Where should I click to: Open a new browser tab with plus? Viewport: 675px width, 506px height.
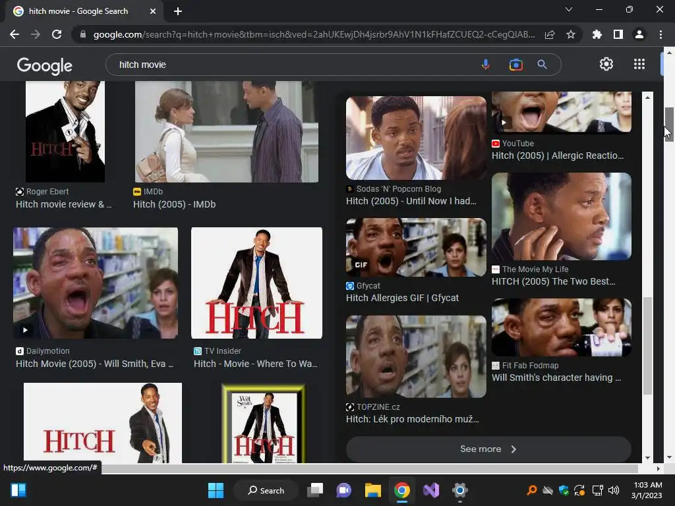[x=178, y=11]
